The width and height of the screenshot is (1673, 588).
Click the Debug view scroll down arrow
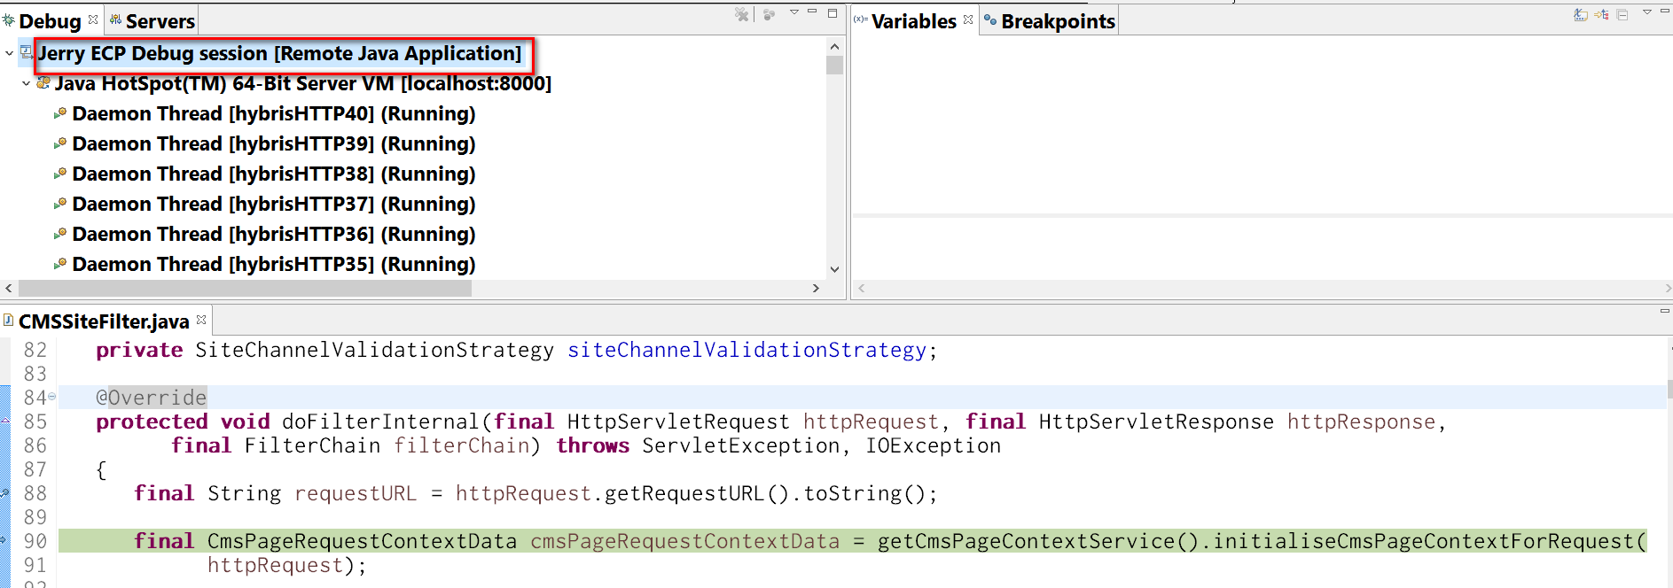coord(833,269)
